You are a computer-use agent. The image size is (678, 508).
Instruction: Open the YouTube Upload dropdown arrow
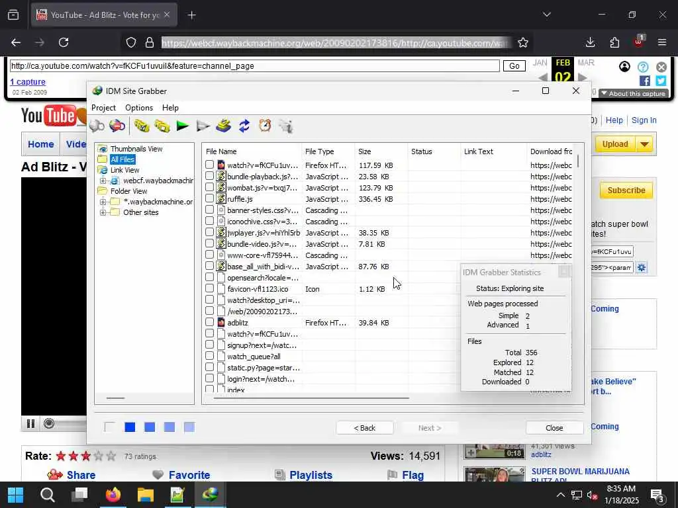click(x=645, y=144)
